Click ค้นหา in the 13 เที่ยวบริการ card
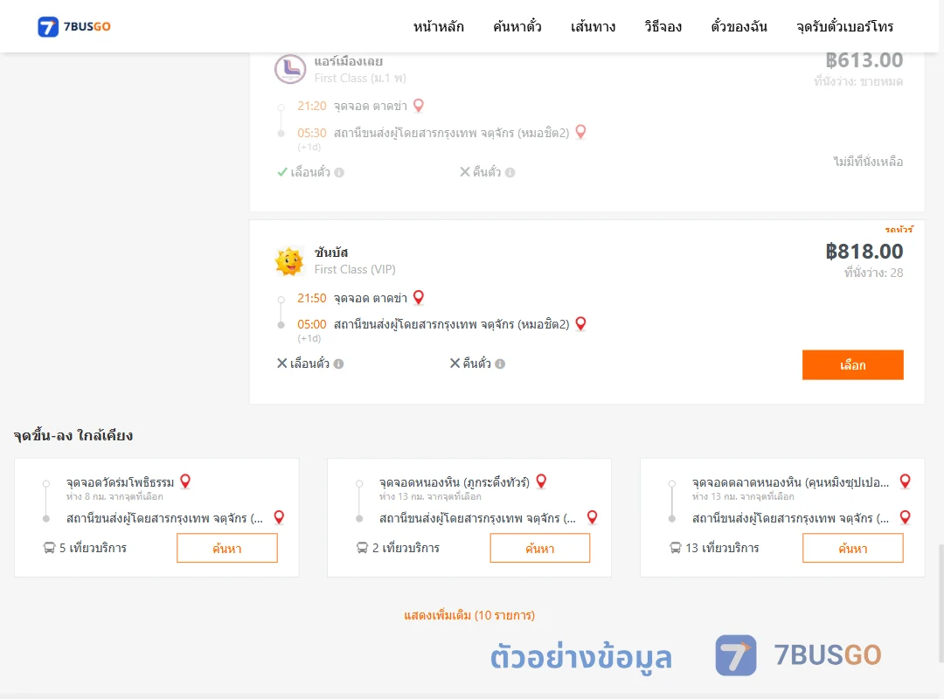The height and width of the screenshot is (699, 944). (852, 548)
